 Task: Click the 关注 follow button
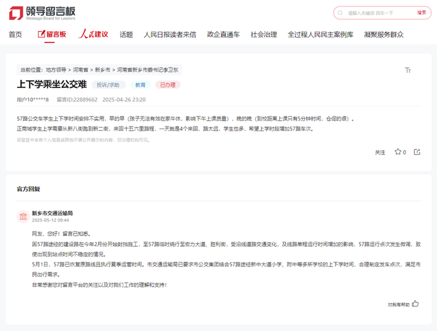pyautogui.click(x=380, y=153)
